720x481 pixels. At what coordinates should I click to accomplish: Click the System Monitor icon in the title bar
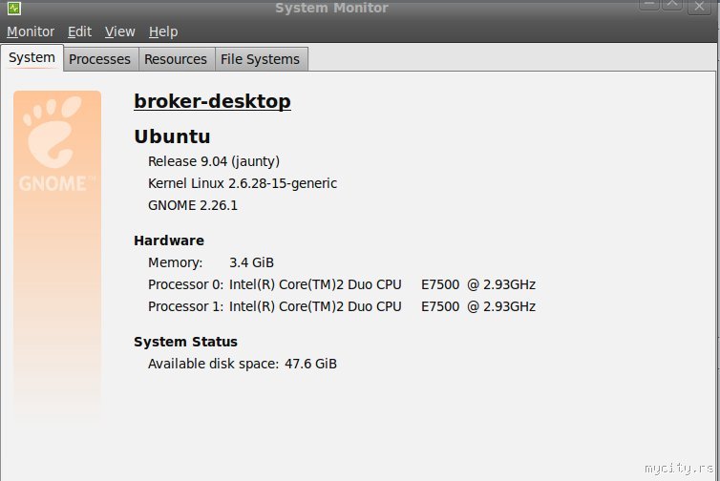pos(13,8)
